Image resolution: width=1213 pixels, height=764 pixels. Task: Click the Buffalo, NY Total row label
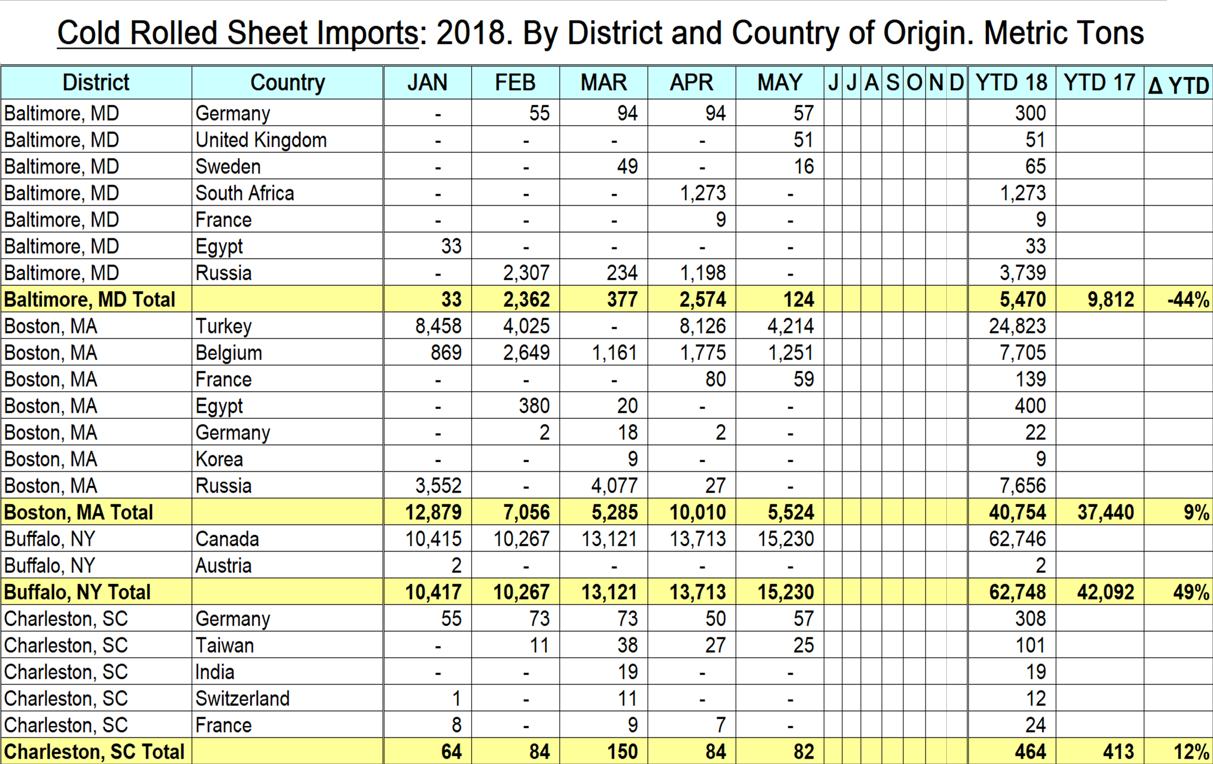click(x=77, y=592)
